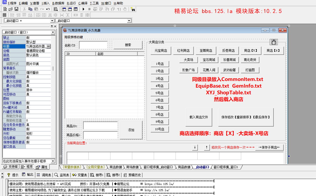Click the Open file folder icon

[11, 9]
